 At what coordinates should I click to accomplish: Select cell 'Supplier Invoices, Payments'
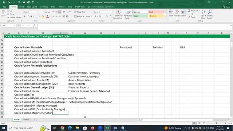(84, 73)
